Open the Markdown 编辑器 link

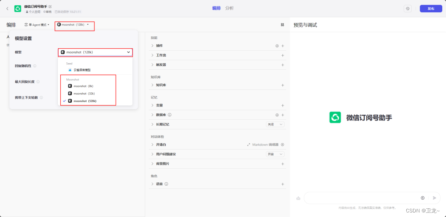pyautogui.click(x=266, y=144)
